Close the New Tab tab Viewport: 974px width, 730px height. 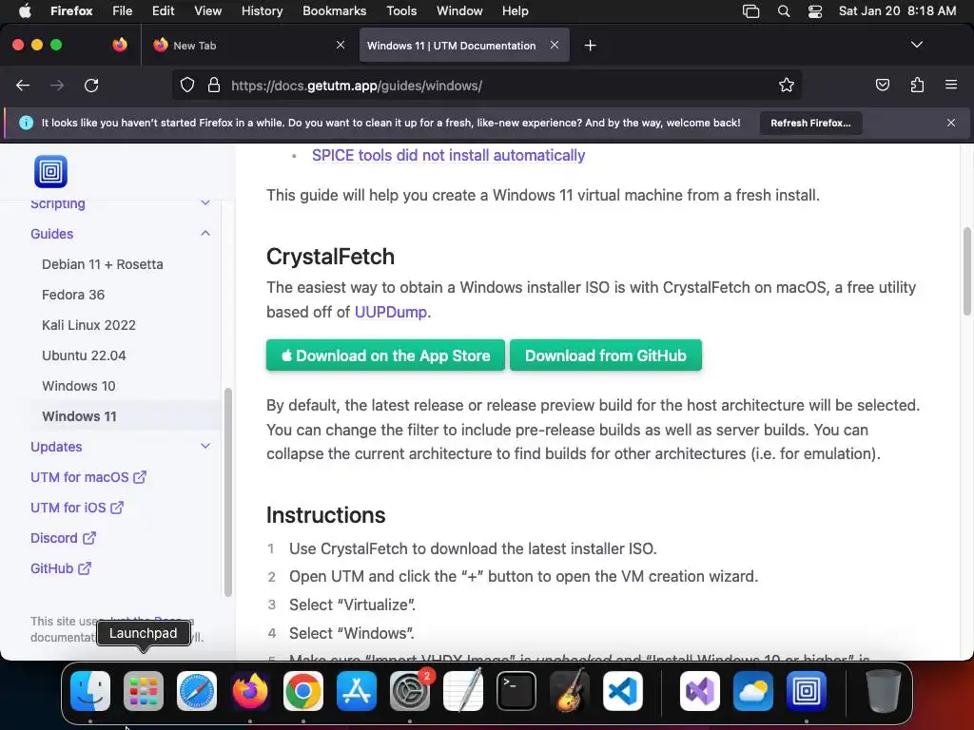[341, 45]
